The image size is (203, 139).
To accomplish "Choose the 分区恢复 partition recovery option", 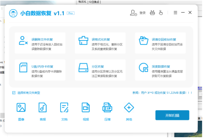I will point(100,70).
